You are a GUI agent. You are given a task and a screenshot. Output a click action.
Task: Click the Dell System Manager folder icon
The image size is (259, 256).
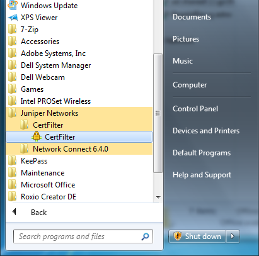click(13, 65)
